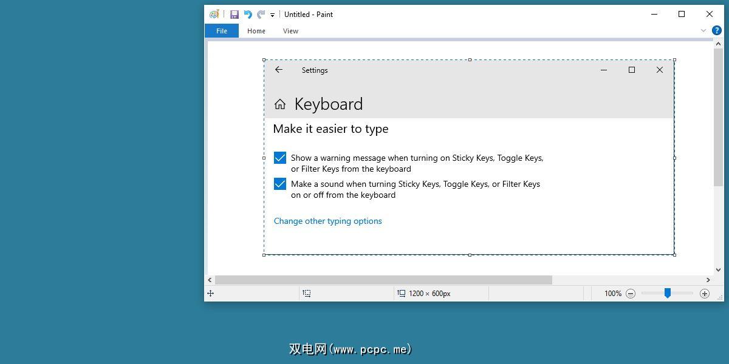The width and height of the screenshot is (729, 364).
Task: Undo the last action in Paint
Action: pos(248,14)
